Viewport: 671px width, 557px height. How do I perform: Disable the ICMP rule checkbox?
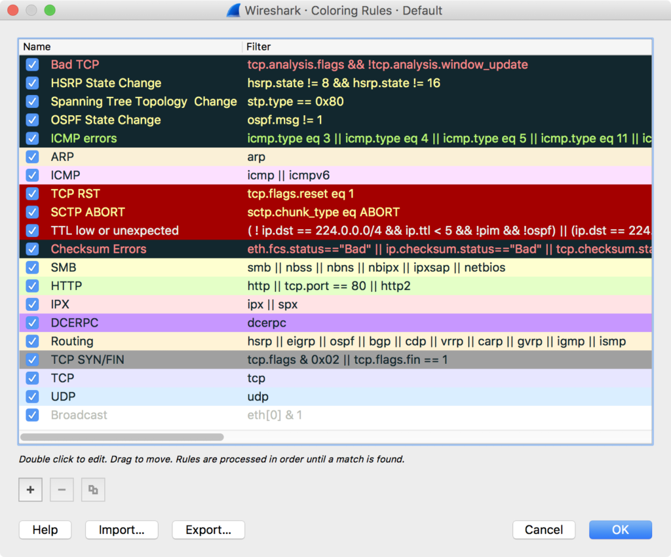pyautogui.click(x=32, y=175)
